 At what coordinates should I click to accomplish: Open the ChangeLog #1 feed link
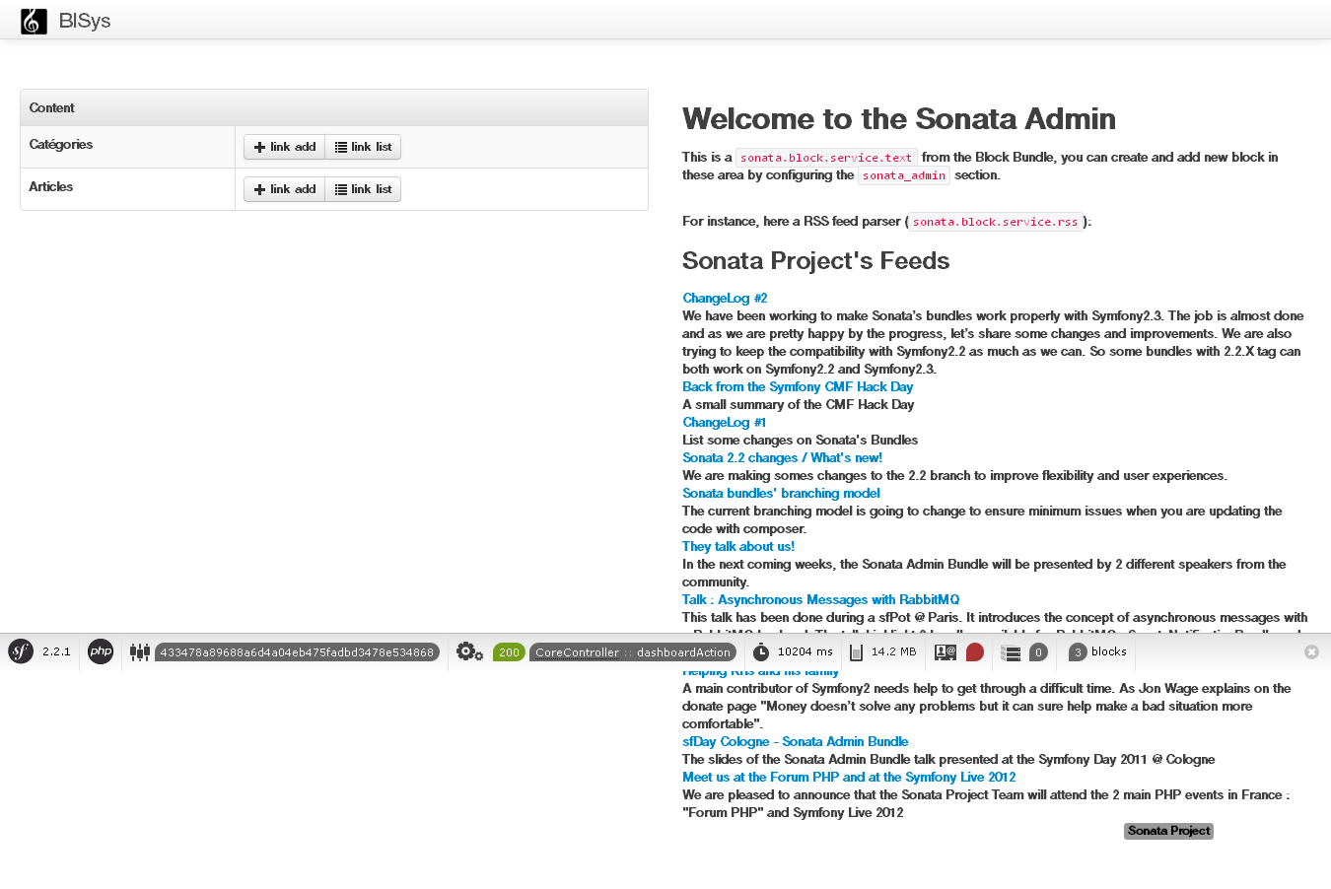[724, 422]
